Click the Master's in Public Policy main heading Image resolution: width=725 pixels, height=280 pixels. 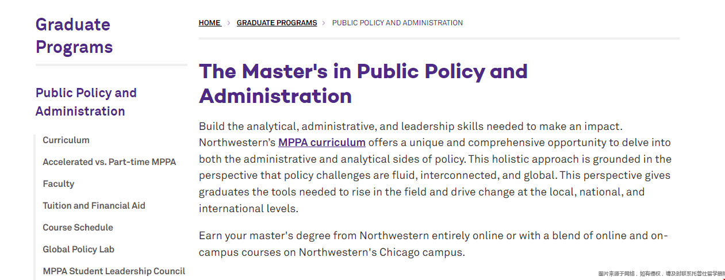[363, 83]
